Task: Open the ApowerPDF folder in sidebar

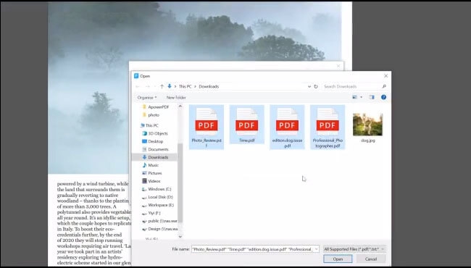Action: (155, 107)
